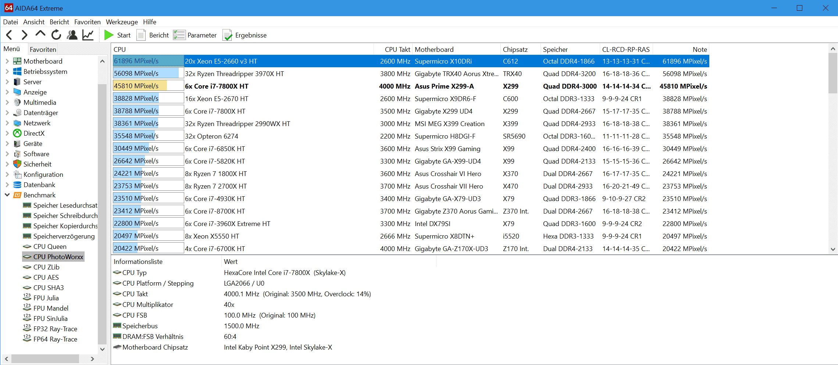
Task: Click the Forward navigation arrow icon
Action: [x=25, y=35]
